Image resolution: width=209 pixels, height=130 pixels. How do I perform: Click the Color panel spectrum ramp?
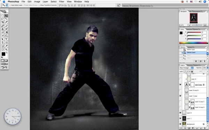coord(194,43)
